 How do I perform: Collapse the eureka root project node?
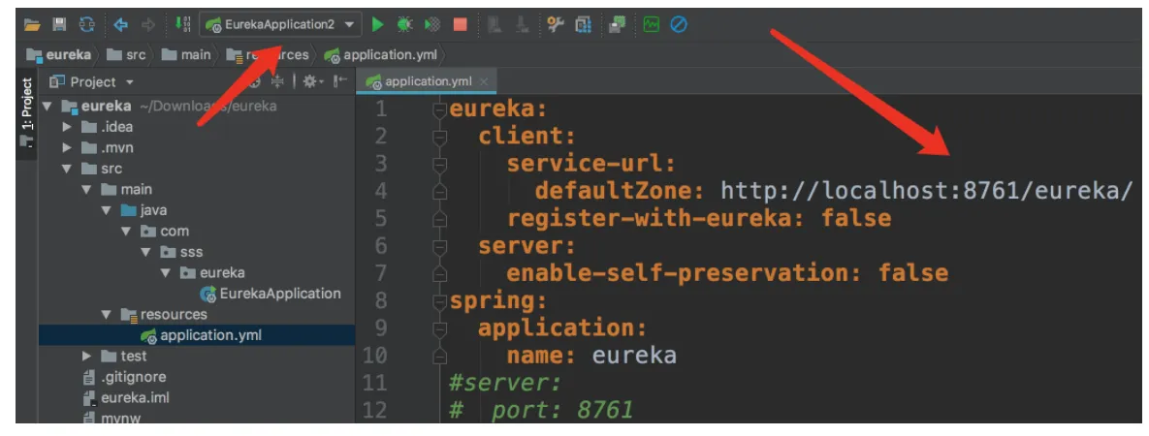tap(48, 107)
